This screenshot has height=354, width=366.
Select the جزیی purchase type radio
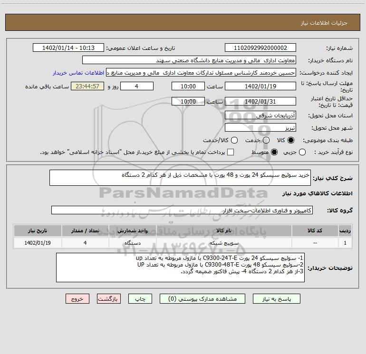(x=302, y=152)
